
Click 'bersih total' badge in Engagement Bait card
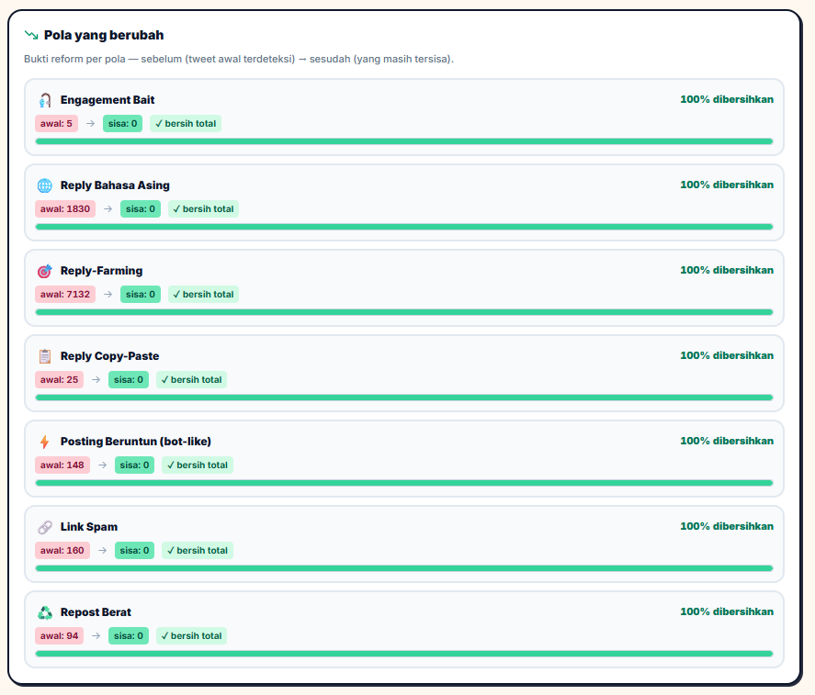[186, 124]
